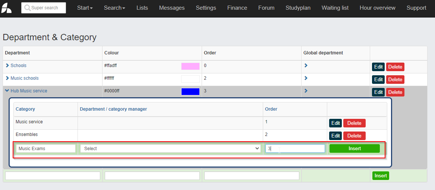The image size is (435, 190).
Task: Click the new department name field
Action: pyautogui.click(x=53, y=175)
